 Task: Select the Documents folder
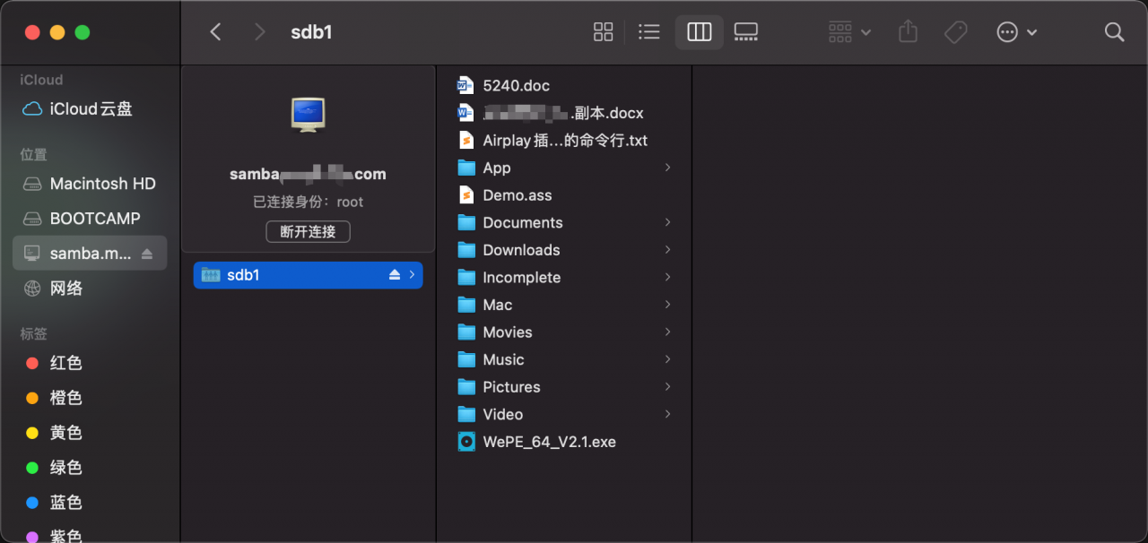click(564, 223)
